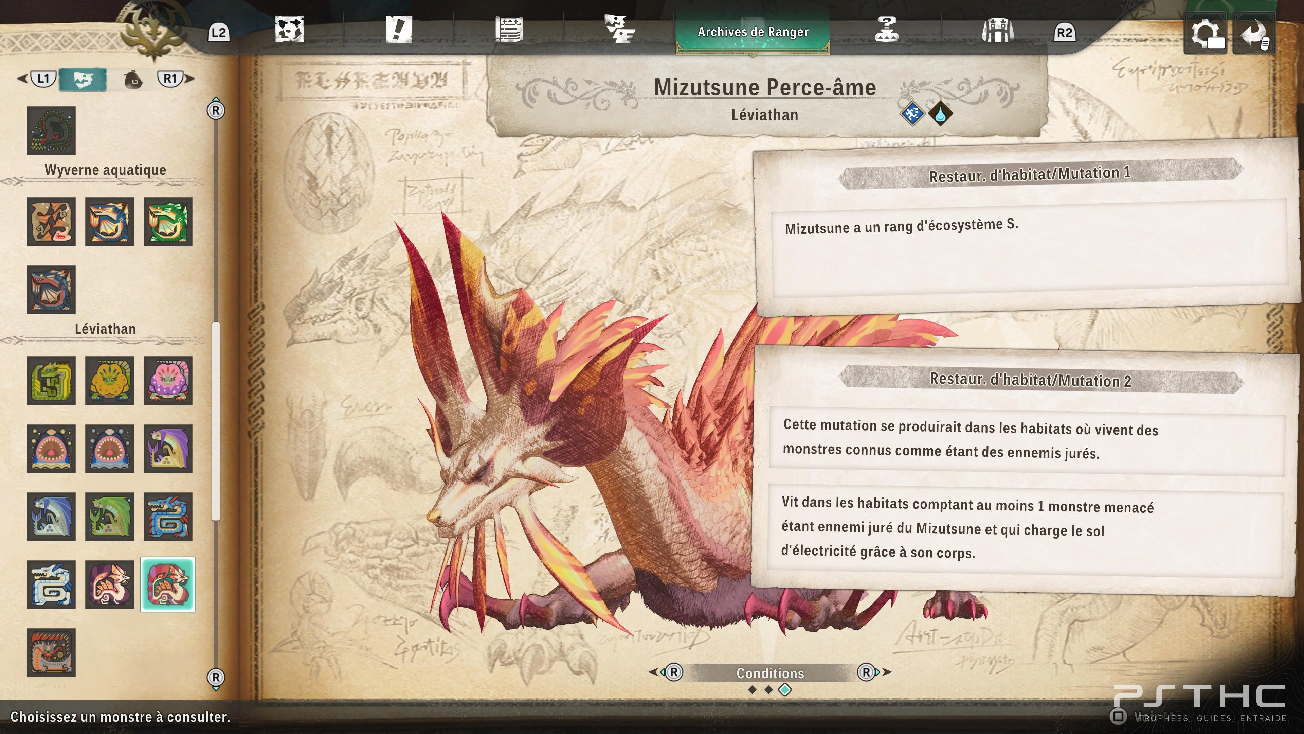Image resolution: width=1304 pixels, height=734 pixels.
Task: Select the first page indicator dot
Action: tap(752, 690)
